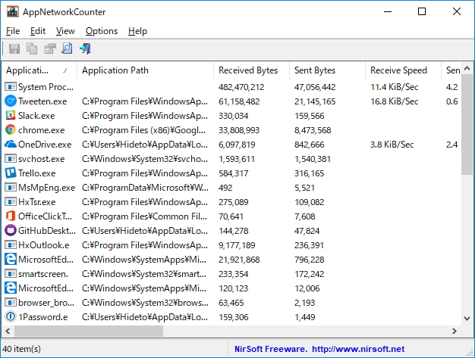Open the Options menu

[x=102, y=31]
